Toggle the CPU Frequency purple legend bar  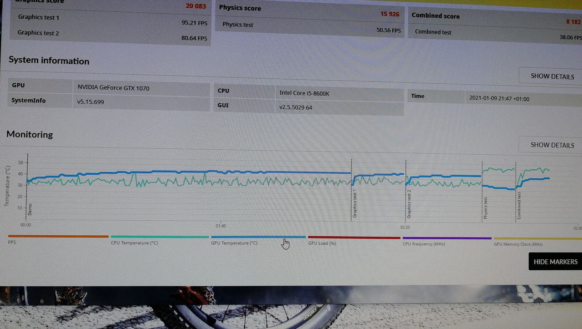pos(447,238)
